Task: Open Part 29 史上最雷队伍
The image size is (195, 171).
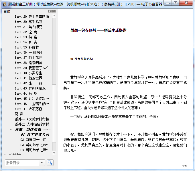Action: [x=32, y=17]
